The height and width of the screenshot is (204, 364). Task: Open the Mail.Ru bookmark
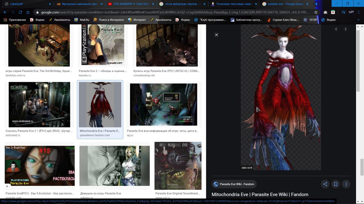pos(82,20)
